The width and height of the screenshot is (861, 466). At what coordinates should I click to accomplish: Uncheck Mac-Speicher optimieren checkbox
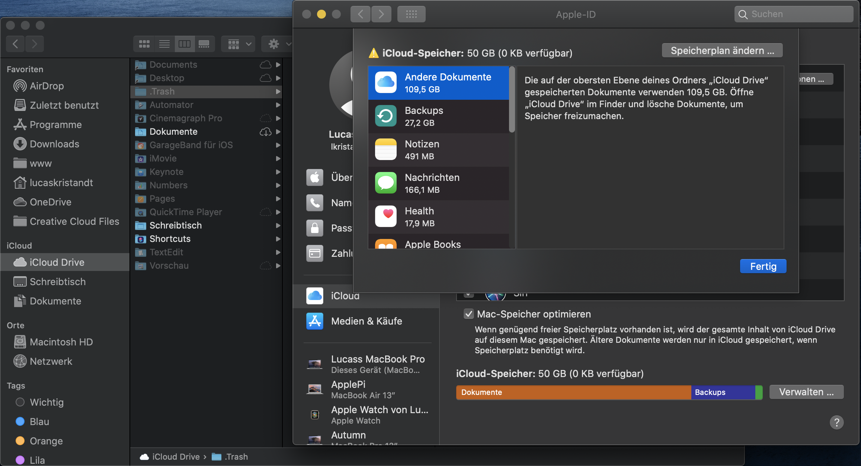(x=468, y=314)
